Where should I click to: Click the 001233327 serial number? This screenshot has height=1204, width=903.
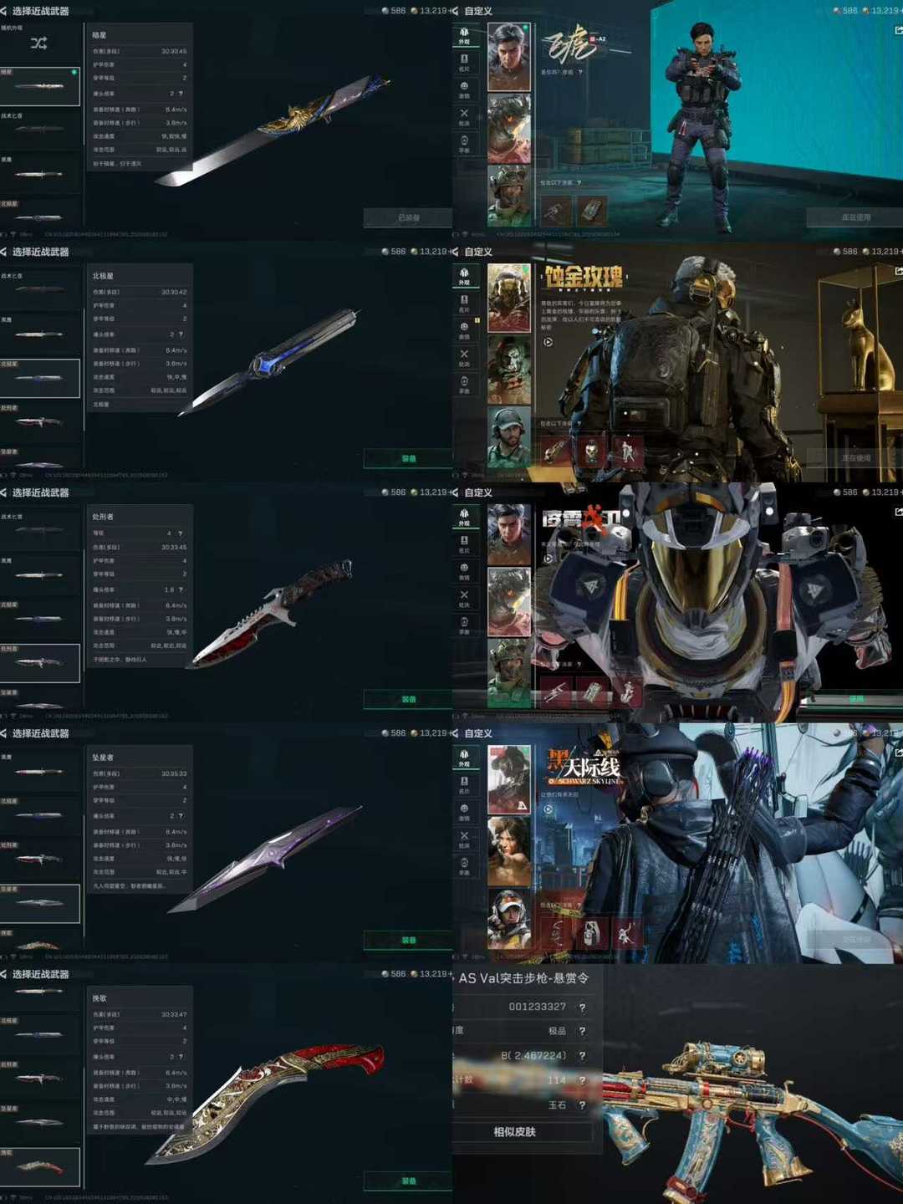[538, 1008]
